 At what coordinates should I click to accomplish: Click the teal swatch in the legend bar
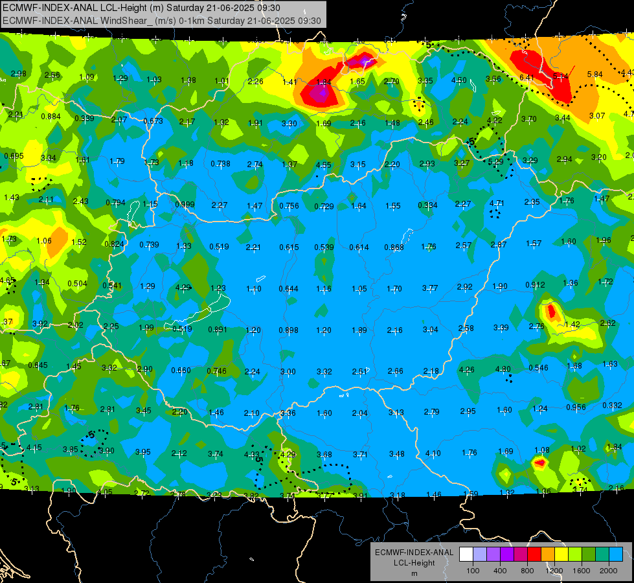[x=602, y=554]
